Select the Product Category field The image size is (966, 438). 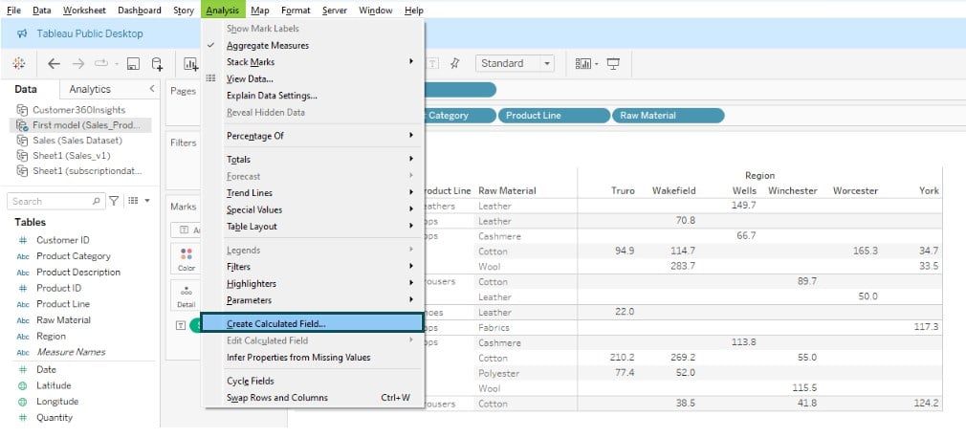74,256
